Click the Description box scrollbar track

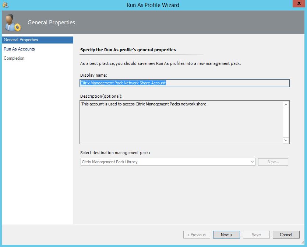tap(286, 122)
